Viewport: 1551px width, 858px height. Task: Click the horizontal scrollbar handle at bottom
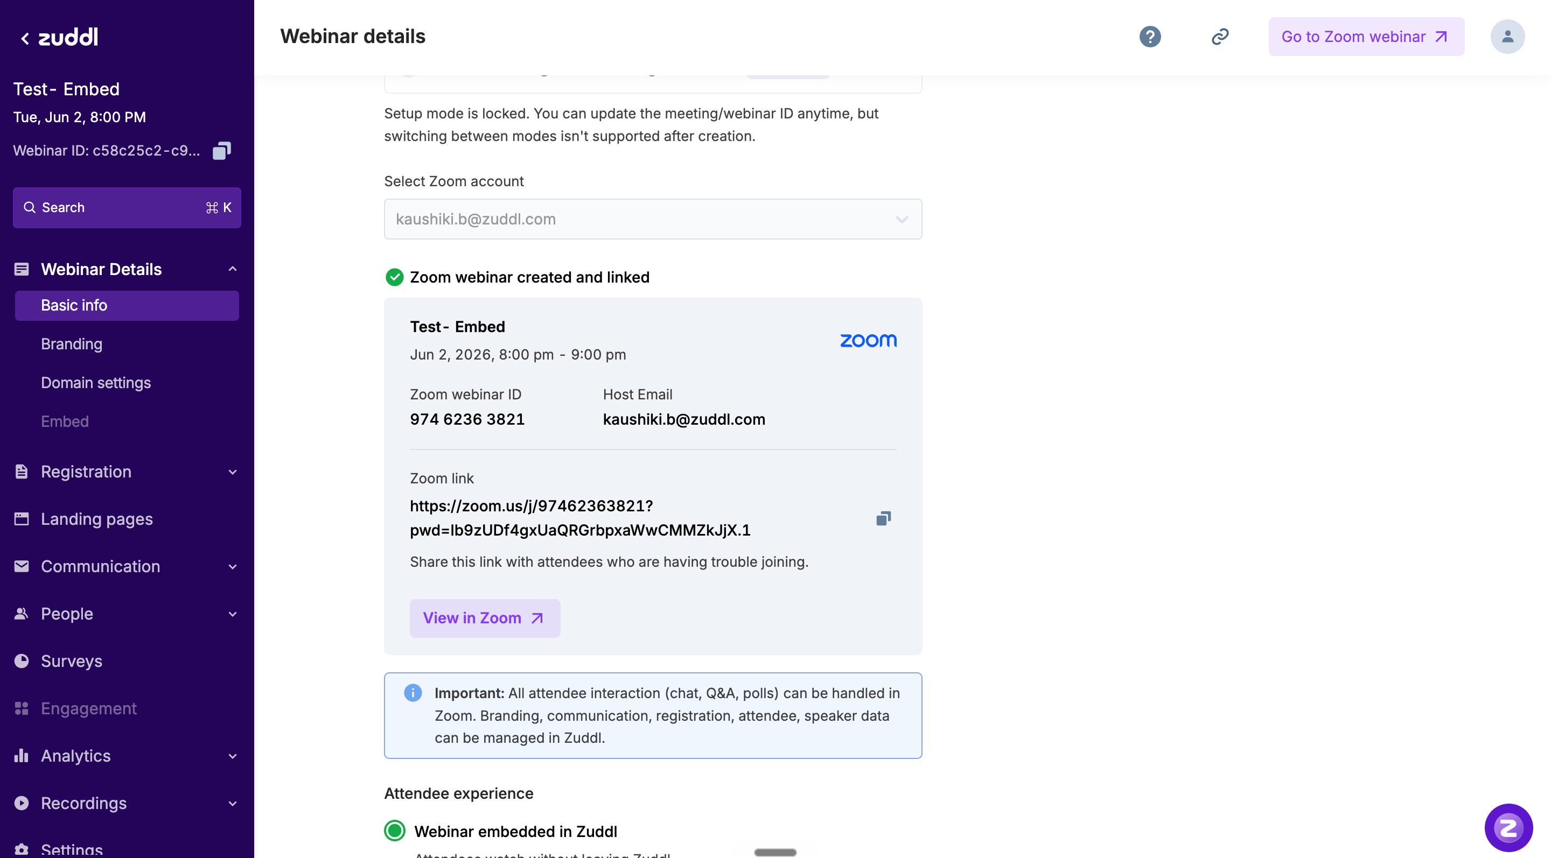click(775, 852)
